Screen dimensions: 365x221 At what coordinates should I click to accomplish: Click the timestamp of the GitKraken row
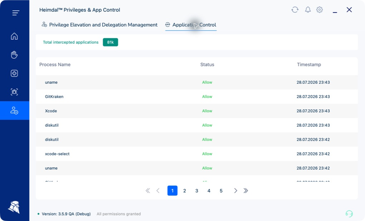pyautogui.click(x=313, y=97)
